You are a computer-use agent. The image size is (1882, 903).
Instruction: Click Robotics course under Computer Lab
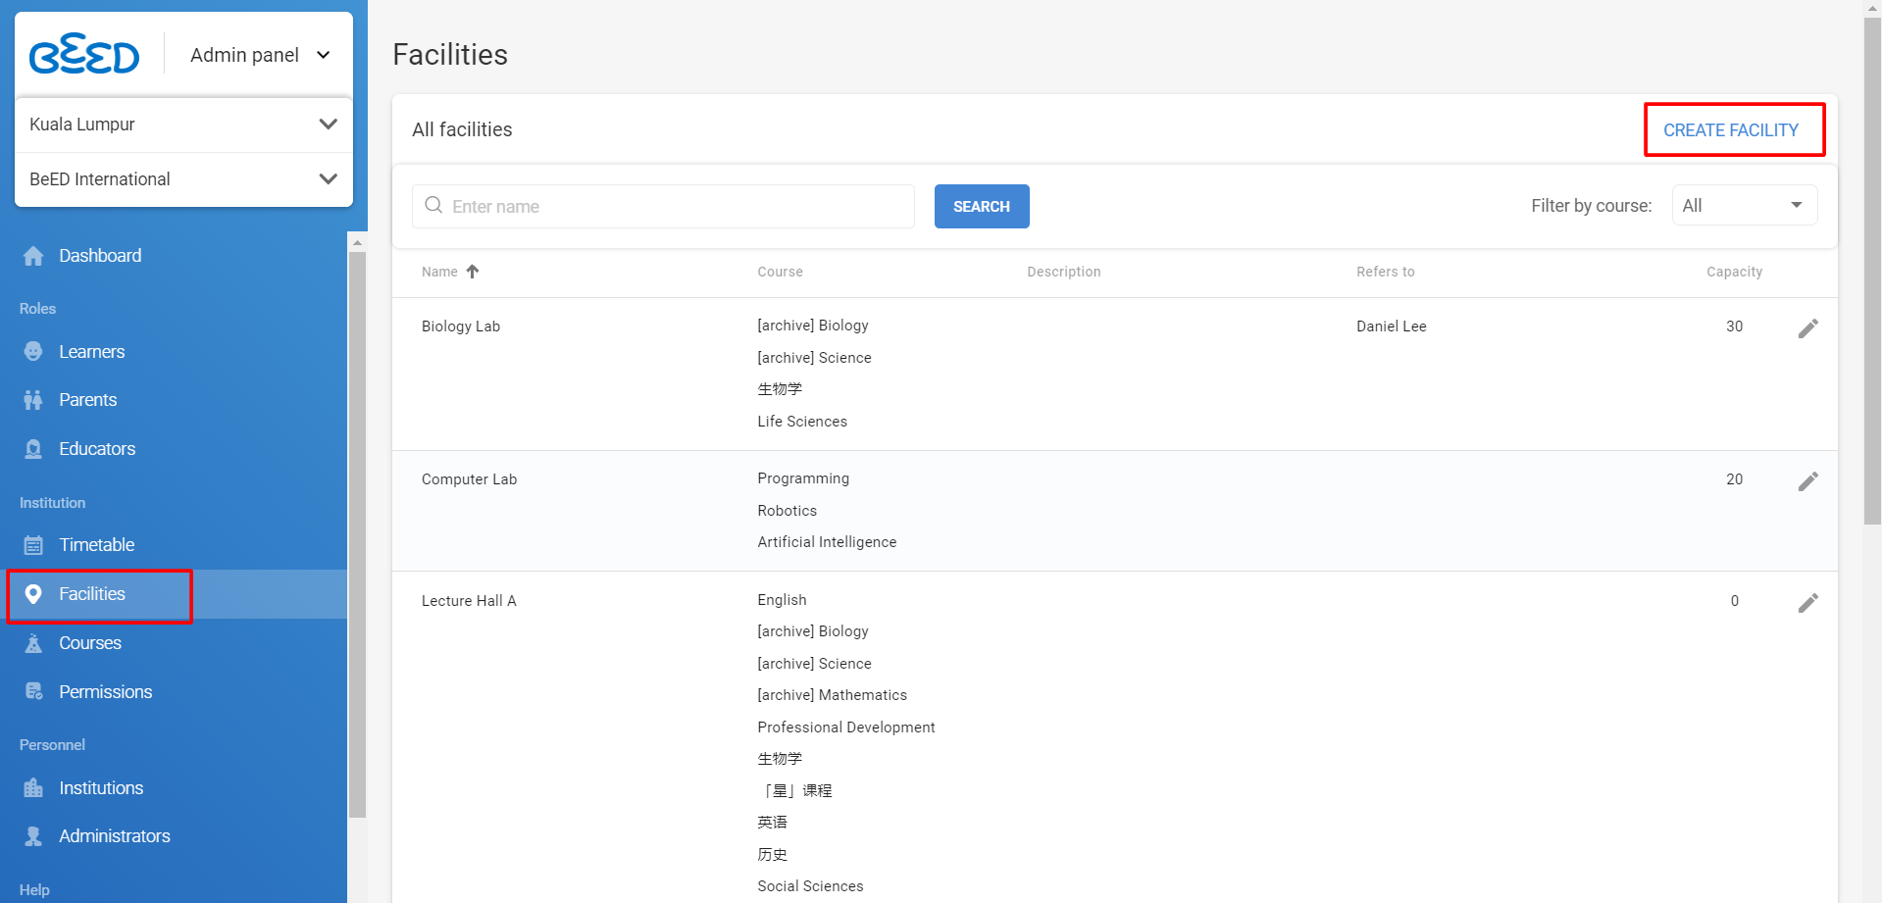788,511
